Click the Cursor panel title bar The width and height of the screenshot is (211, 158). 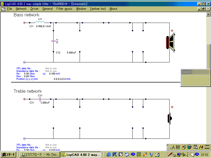tap(195, 72)
